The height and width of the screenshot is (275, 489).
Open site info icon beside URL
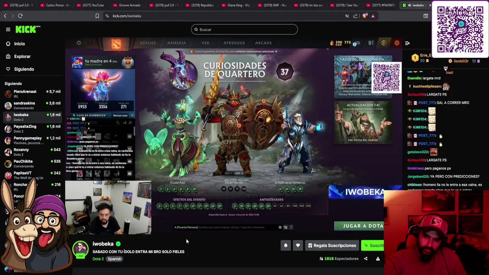click(x=107, y=16)
